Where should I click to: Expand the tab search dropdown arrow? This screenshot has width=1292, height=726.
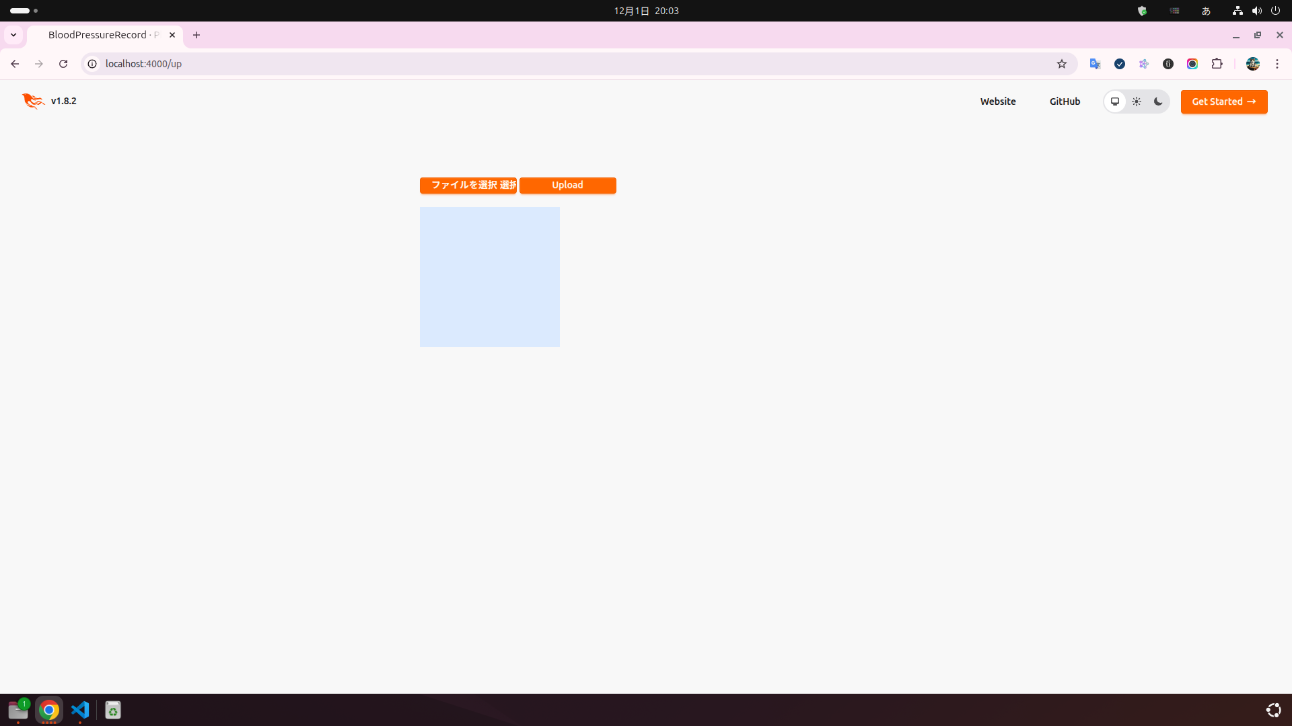(x=13, y=35)
